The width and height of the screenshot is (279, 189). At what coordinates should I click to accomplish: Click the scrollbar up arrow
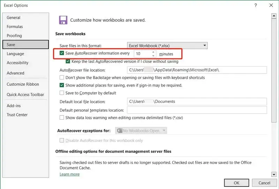click(274, 16)
